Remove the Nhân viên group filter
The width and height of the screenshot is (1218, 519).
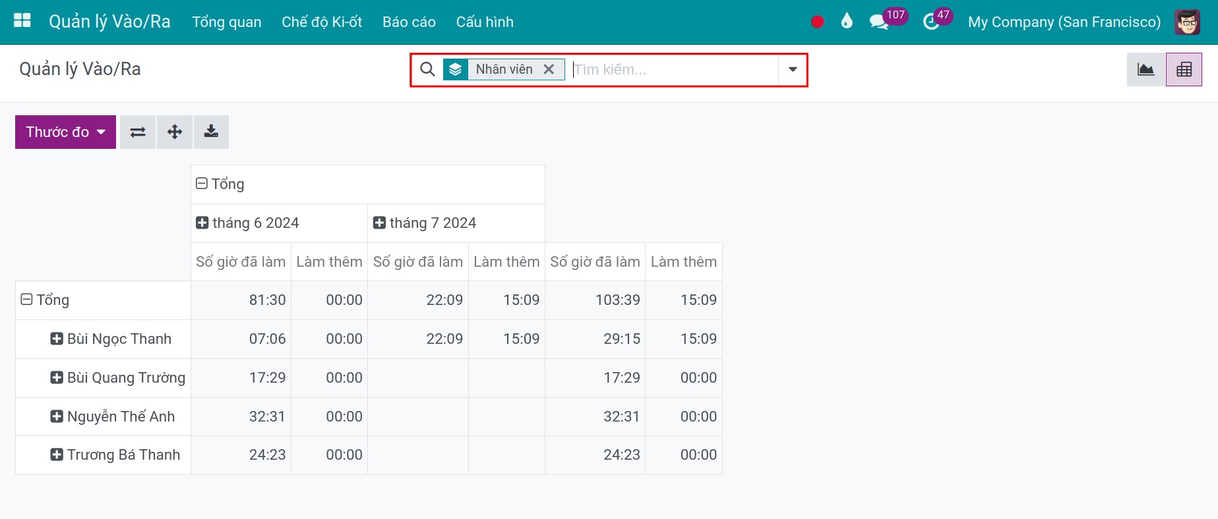(x=549, y=69)
